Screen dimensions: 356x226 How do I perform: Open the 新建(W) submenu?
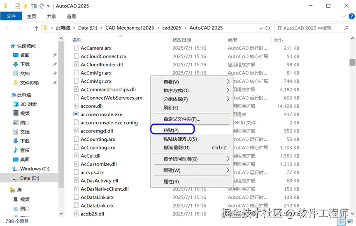click(x=192, y=170)
